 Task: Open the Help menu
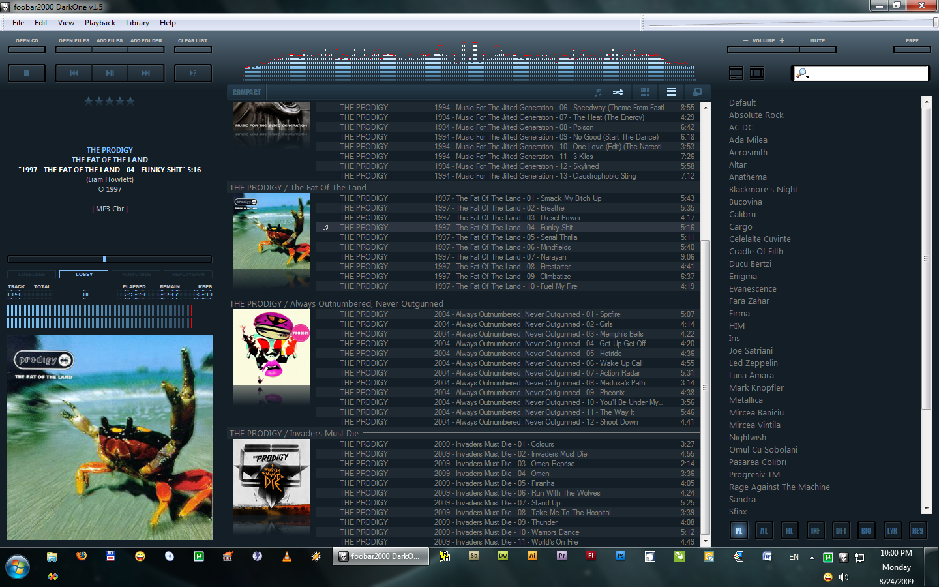pyautogui.click(x=168, y=23)
